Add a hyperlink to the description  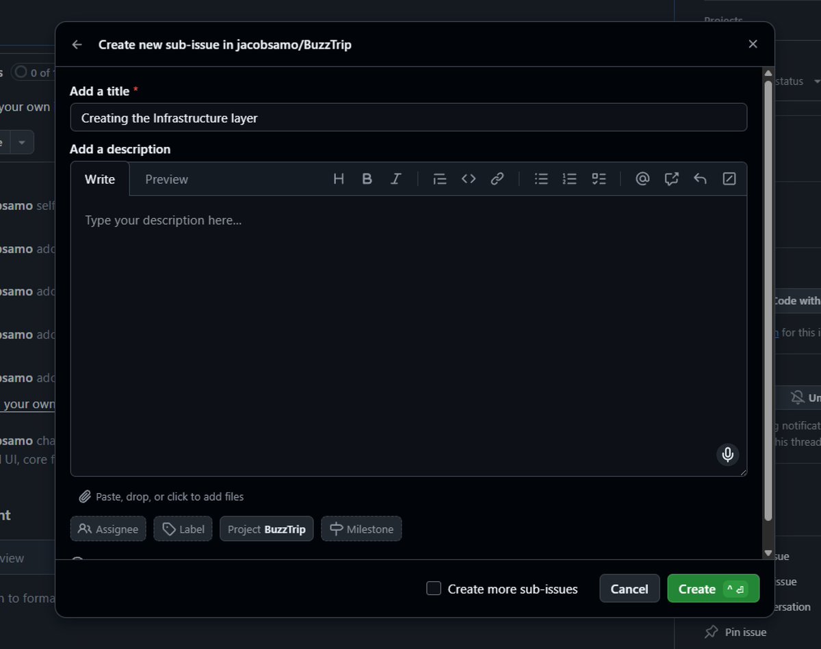point(497,178)
